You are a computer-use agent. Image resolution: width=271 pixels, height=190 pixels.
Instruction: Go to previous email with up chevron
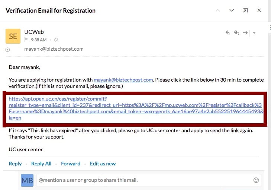pos(218,10)
